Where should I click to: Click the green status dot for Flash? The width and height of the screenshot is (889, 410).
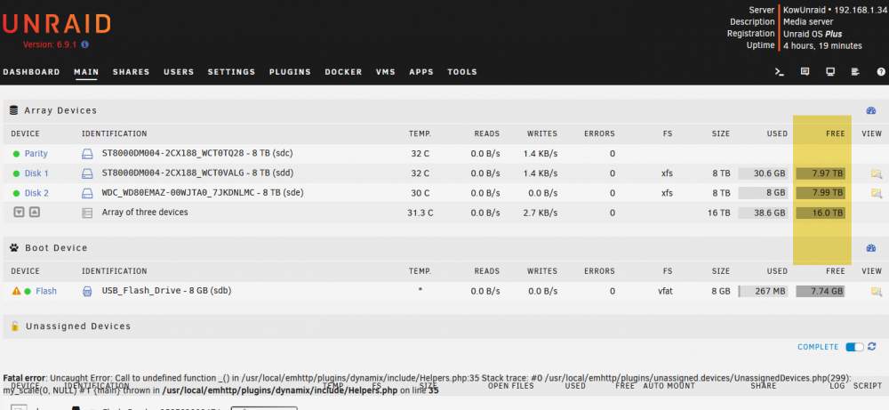coord(28,292)
